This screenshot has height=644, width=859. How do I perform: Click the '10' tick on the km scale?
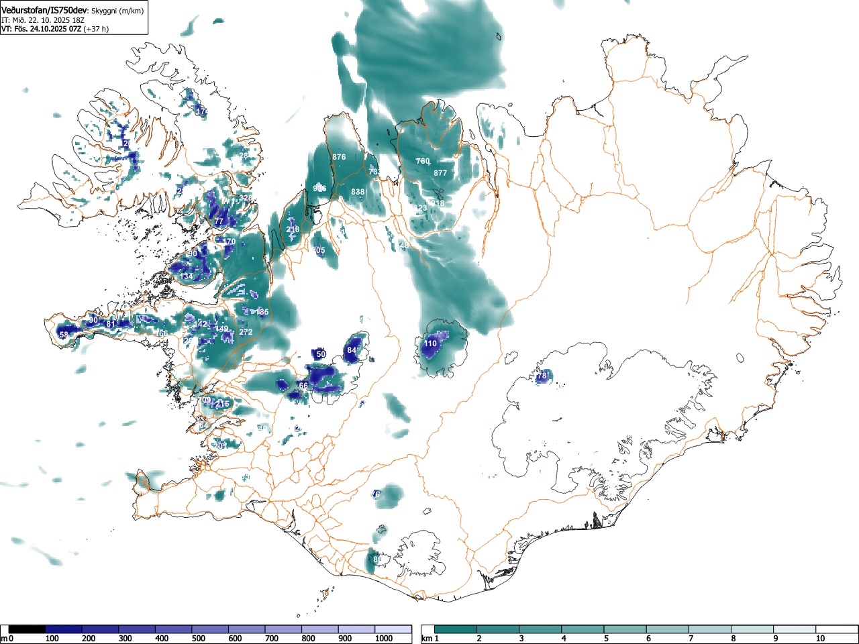coord(819,639)
